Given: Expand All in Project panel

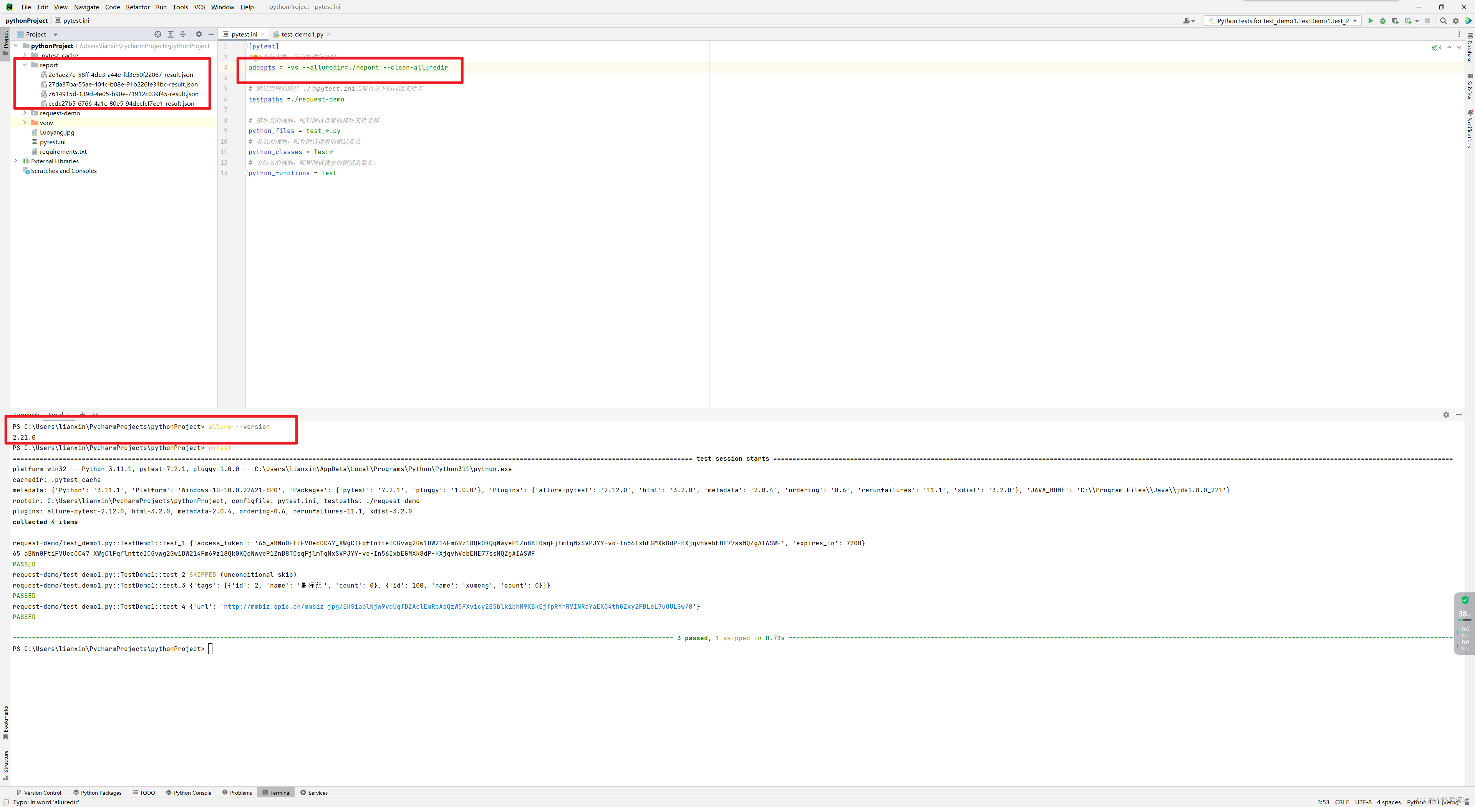Looking at the screenshot, I should 171,34.
